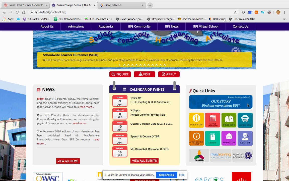Screen dimensions: 289x181
Task: Click the browser forward arrow
Action: (11, 12)
